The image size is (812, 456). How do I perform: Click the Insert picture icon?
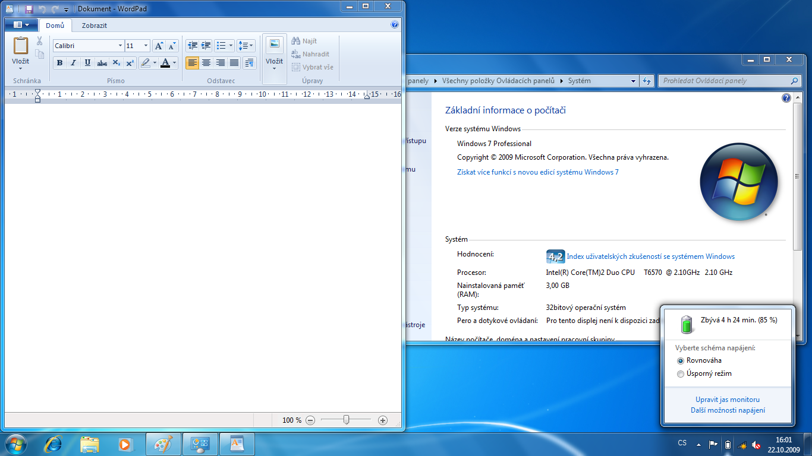(274, 45)
